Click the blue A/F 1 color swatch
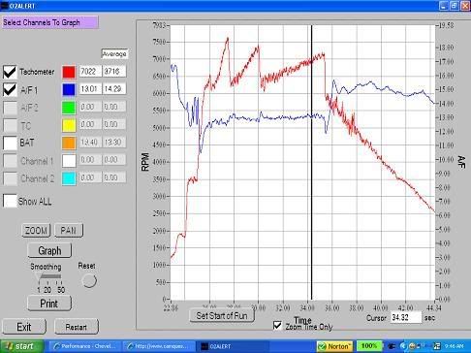471x353 pixels. (69, 89)
